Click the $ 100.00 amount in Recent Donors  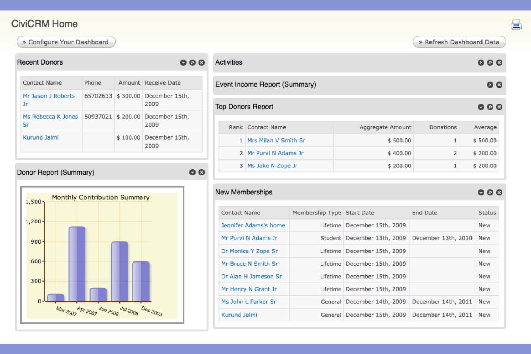coord(128,137)
